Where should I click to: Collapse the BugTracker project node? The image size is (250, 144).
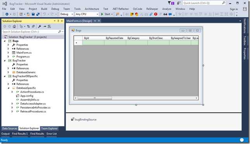click(5, 61)
